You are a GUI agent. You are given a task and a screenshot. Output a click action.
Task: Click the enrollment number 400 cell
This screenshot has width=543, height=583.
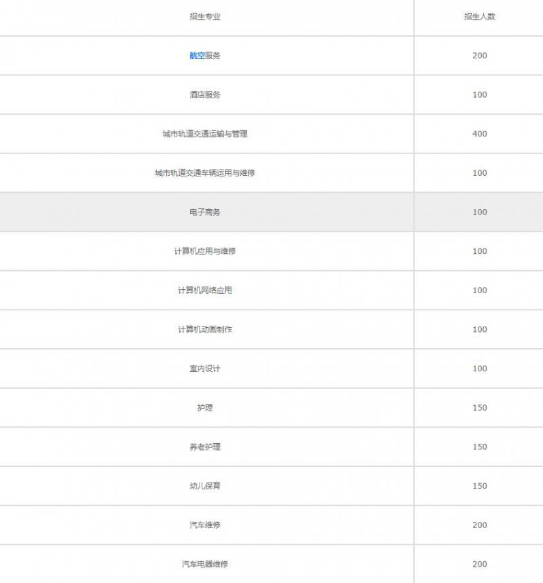(479, 134)
